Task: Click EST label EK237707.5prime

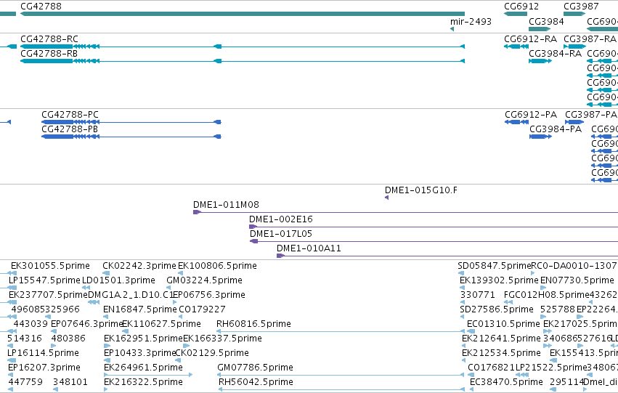Action: (48, 295)
